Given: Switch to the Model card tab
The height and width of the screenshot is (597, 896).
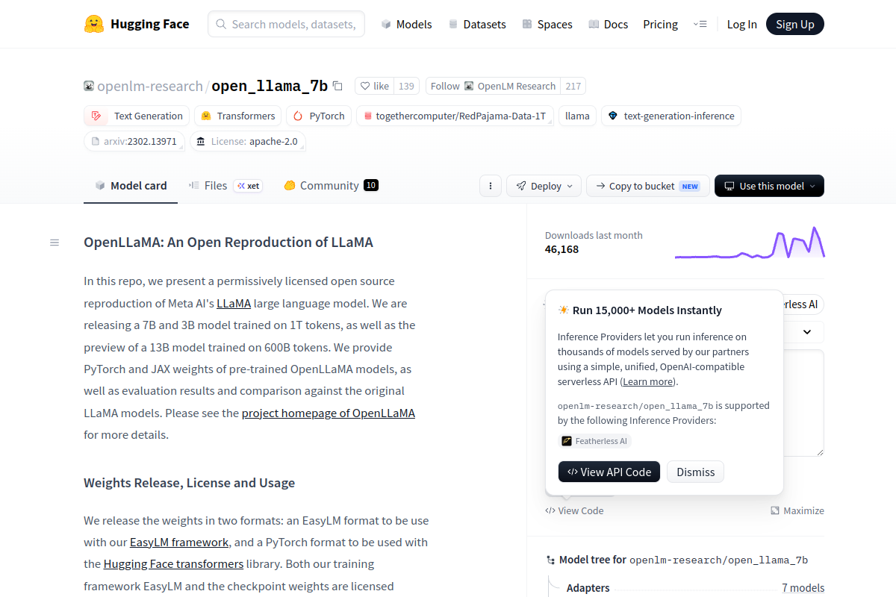Looking at the screenshot, I should click(x=131, y=185).
